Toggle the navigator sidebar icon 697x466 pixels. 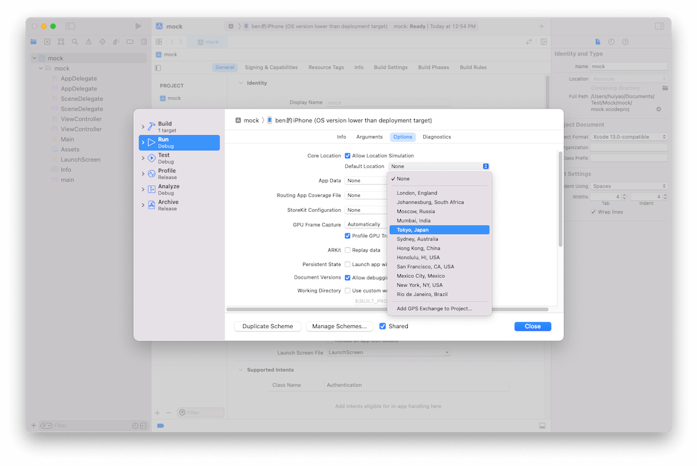click(70, 26)
